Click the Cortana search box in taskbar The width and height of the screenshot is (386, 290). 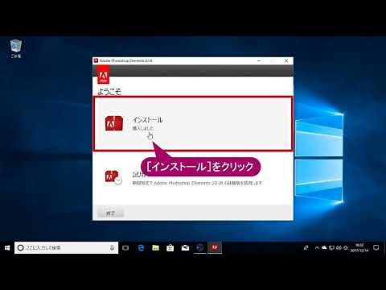click(x=66, y=247)
